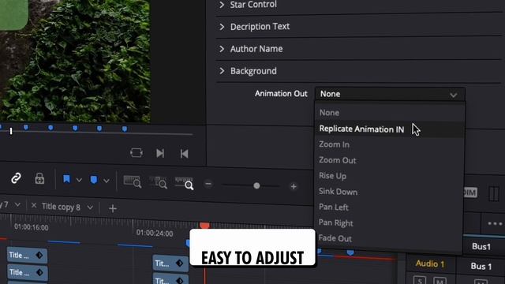
Task: Switch to the Title copy 8 tab
Action: 61,207
